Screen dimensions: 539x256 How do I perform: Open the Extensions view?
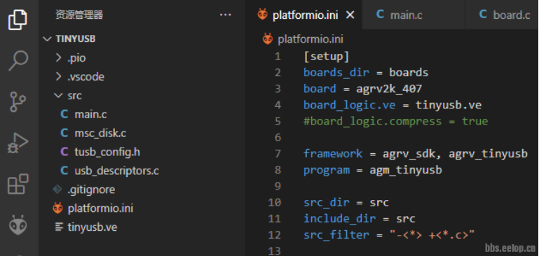tap(18, 184)
